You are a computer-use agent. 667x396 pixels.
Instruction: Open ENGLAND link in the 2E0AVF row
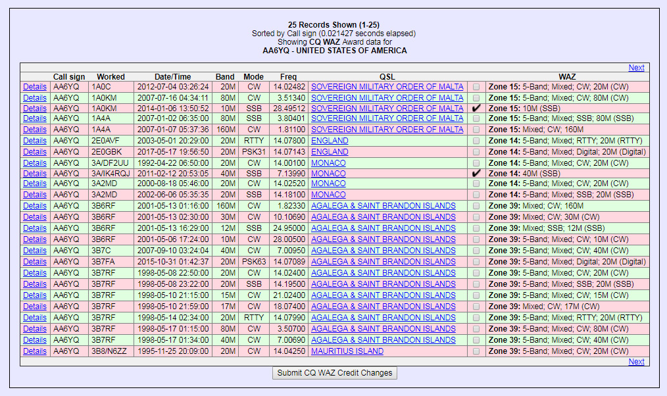(x=330, y=141)
